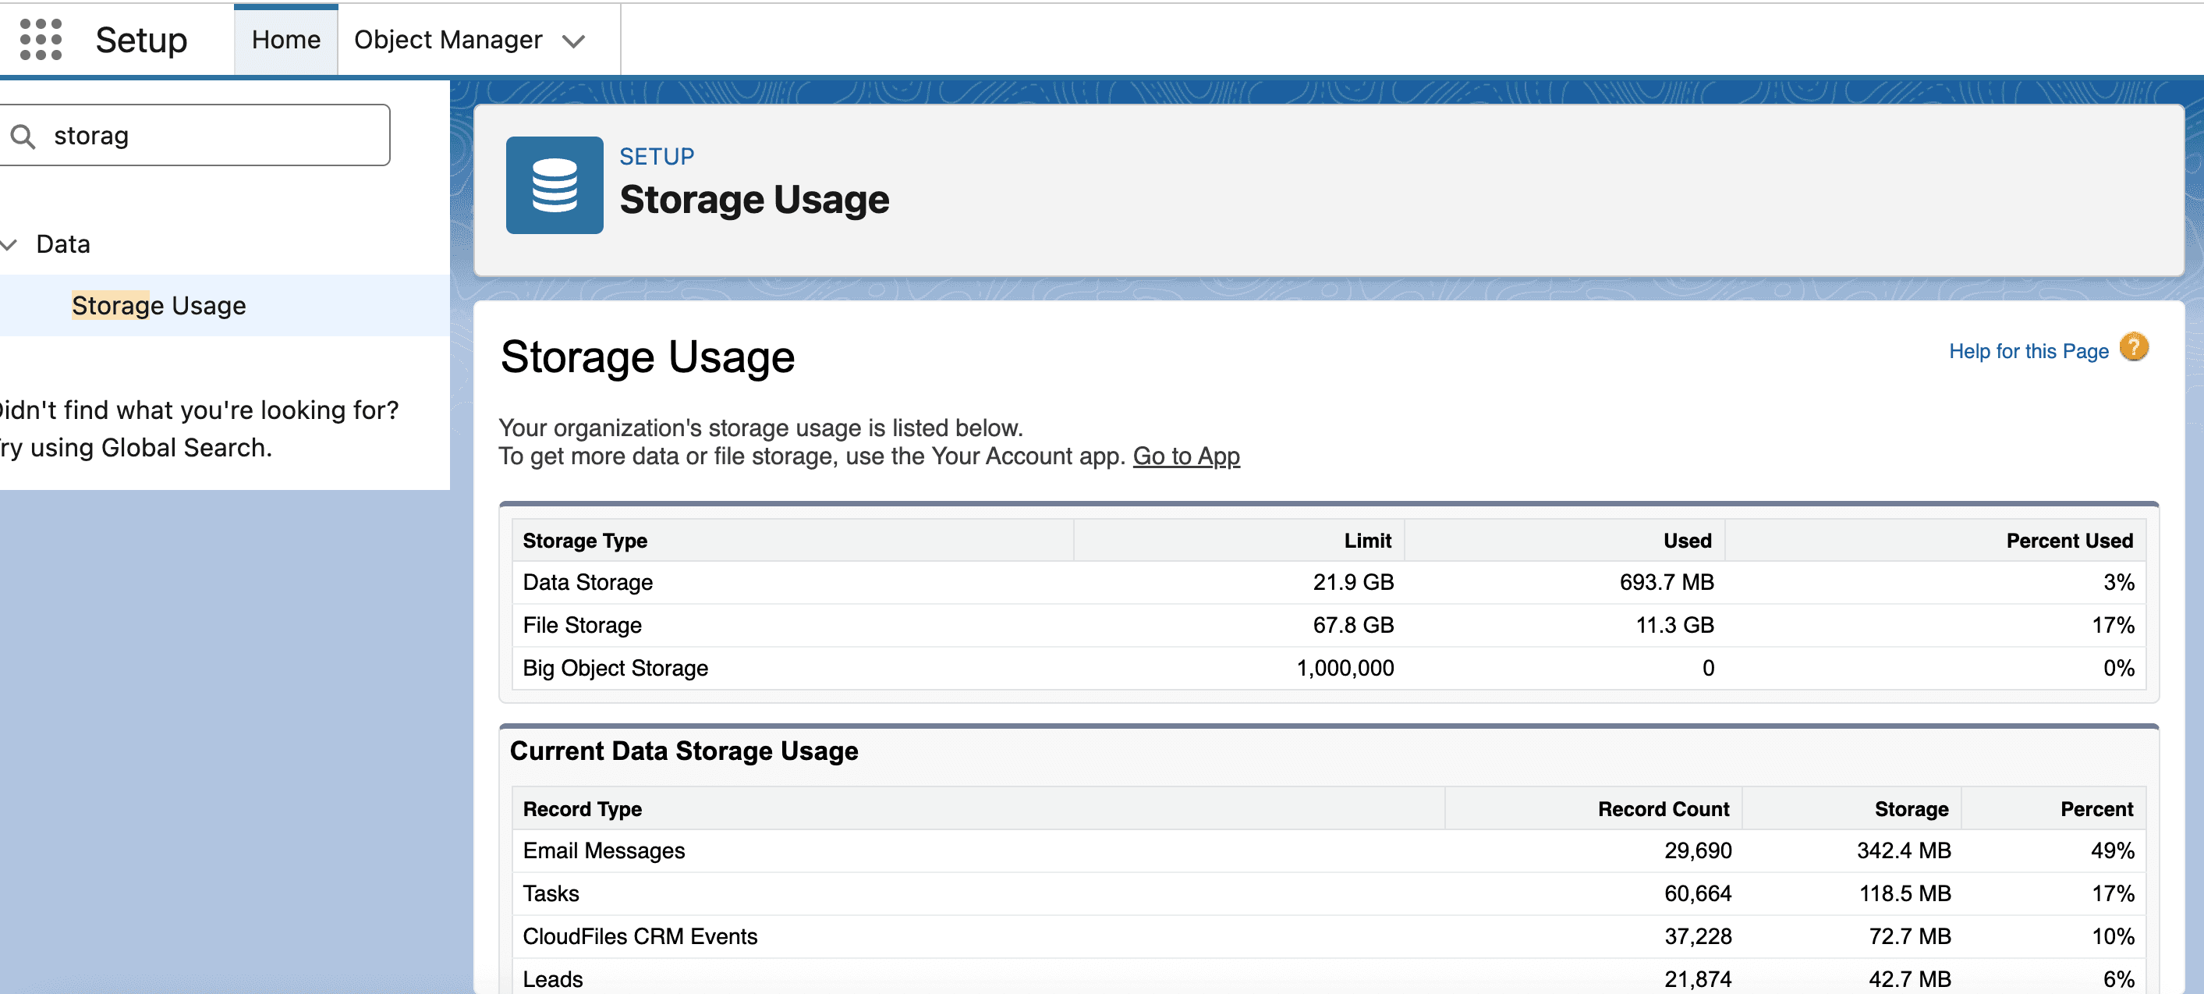Viewport: 2204px width, 994px height.
Task: Collapse the Data section in the sidebar
Action: pos(10,244)
